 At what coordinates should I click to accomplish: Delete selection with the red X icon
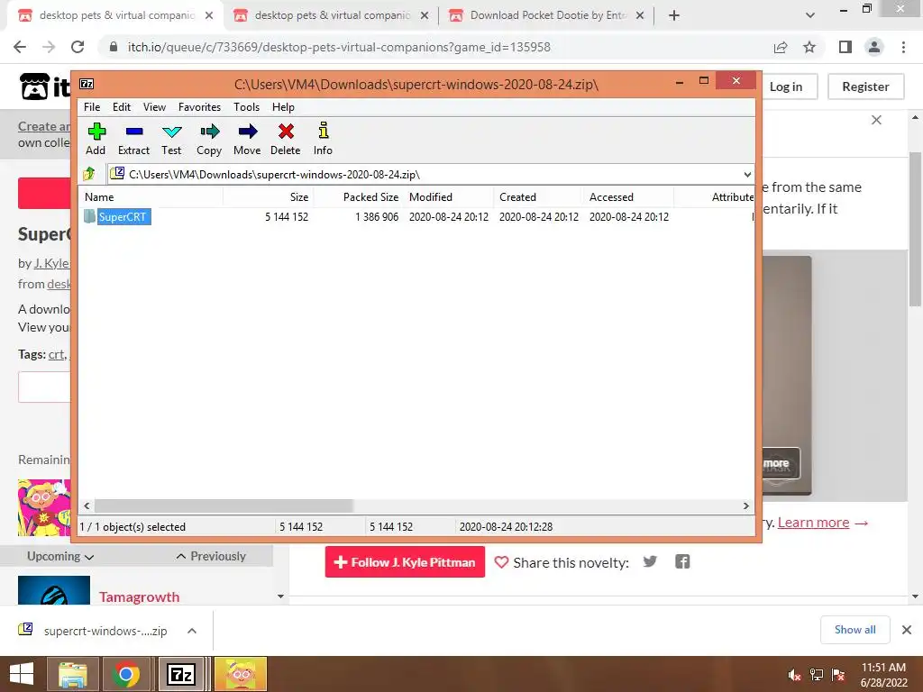(x=286, y=132)
